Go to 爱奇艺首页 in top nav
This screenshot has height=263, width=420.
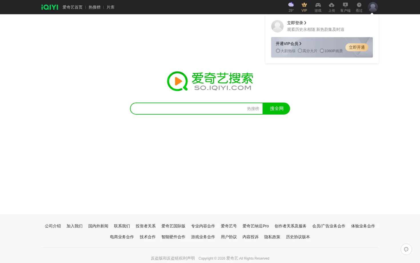(x=73, y=7)
